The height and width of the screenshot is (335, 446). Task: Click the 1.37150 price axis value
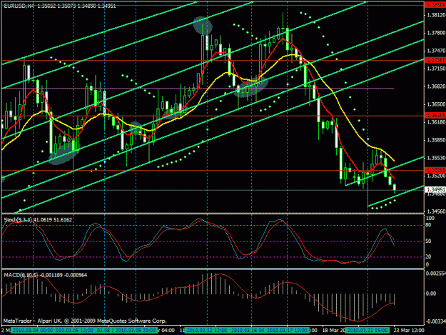pos(435,69)
